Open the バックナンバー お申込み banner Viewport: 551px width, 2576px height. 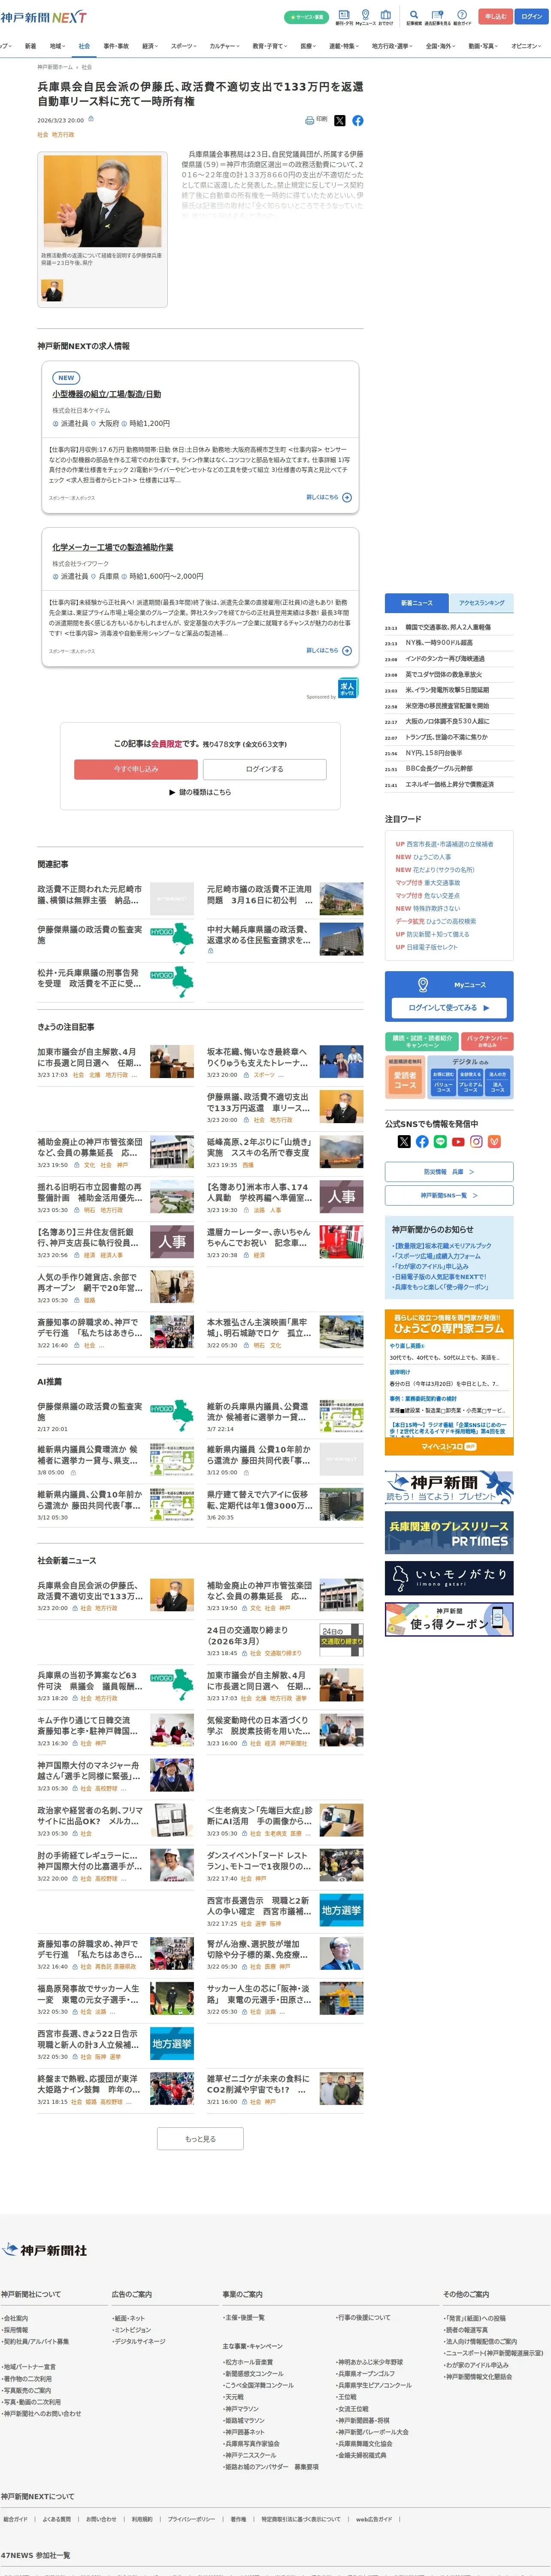487,1041
